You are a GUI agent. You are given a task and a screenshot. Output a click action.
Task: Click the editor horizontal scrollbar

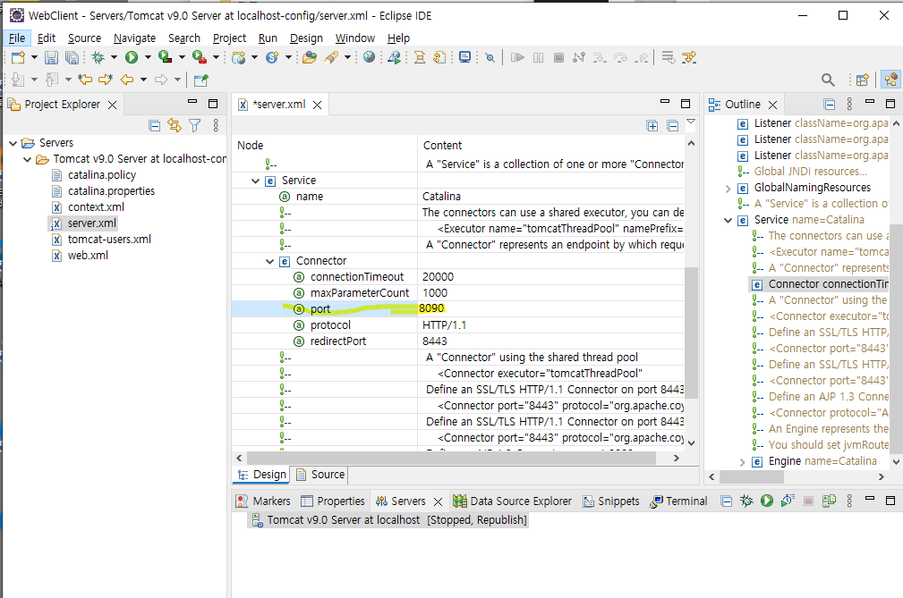tap(451, 458)
